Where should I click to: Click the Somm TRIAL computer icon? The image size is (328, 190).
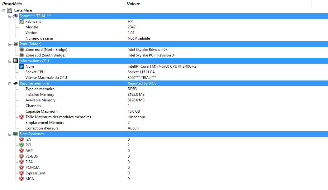click(x=16, y=16)
